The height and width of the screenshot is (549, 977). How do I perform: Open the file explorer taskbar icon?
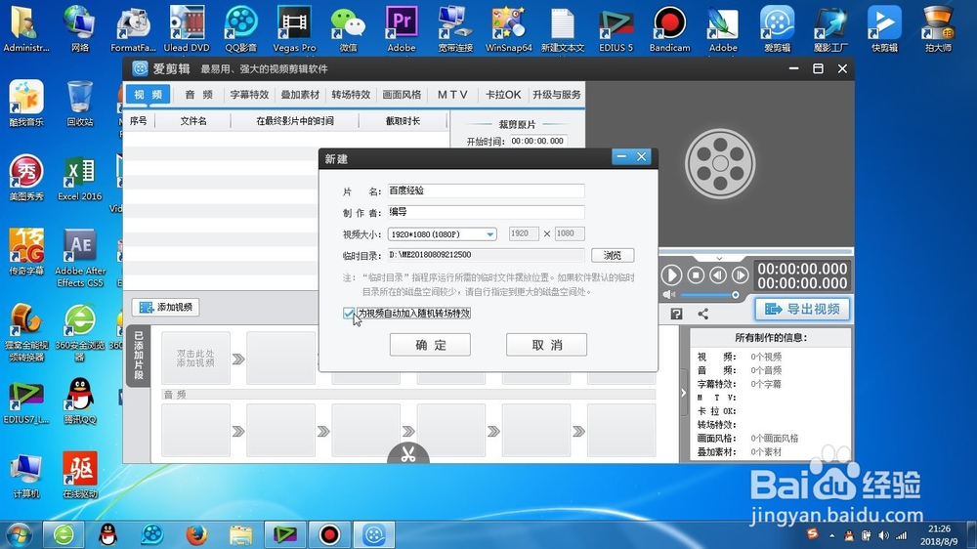pos(240,534)
